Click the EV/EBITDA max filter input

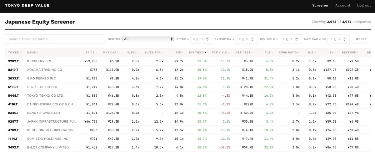[x=247, y=39]
